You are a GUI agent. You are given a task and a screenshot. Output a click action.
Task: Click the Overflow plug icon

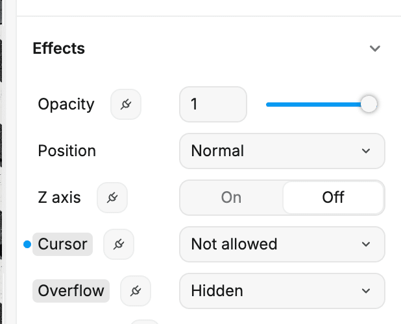[x=136, y=291]
